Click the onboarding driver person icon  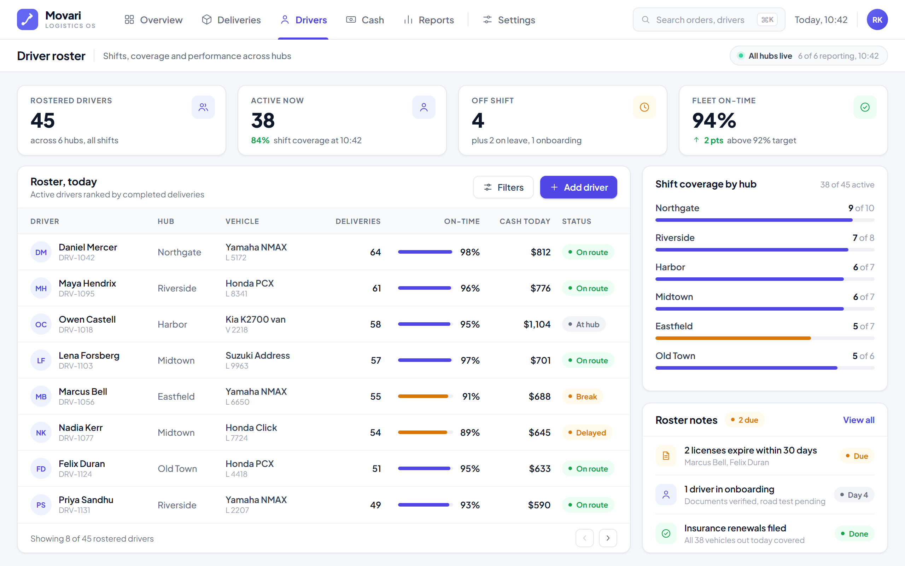[x=666, y=495]
